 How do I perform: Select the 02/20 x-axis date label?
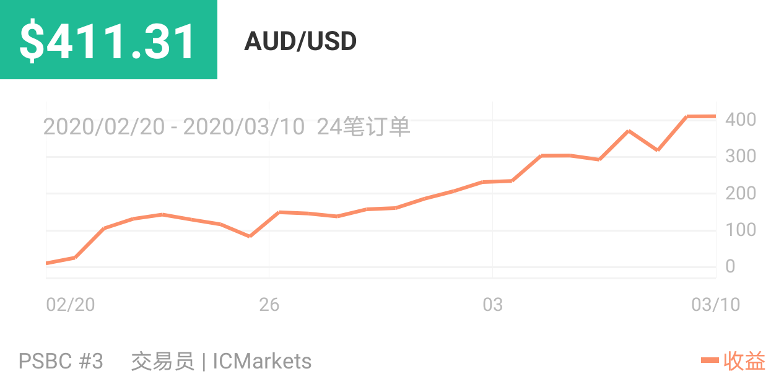(71, 305)
